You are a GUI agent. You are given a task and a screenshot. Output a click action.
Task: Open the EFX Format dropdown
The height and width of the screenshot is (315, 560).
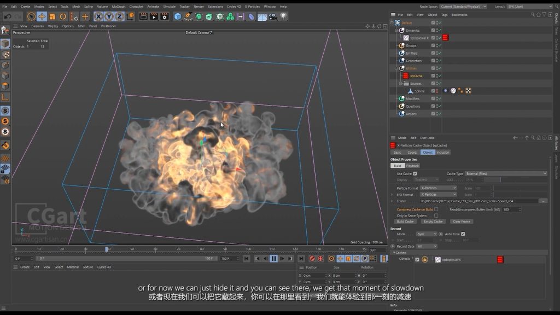pyautogui.click(x=438, y=194)
